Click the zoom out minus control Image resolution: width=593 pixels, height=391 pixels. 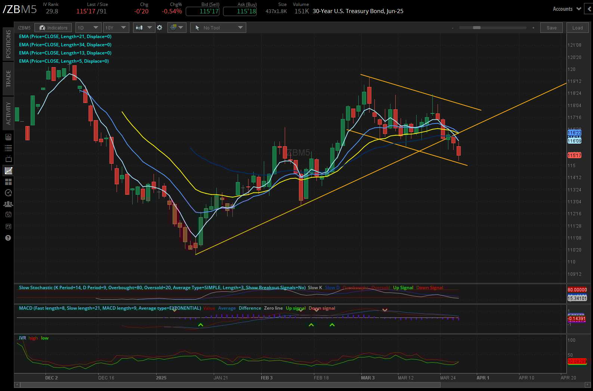[453, 28]
